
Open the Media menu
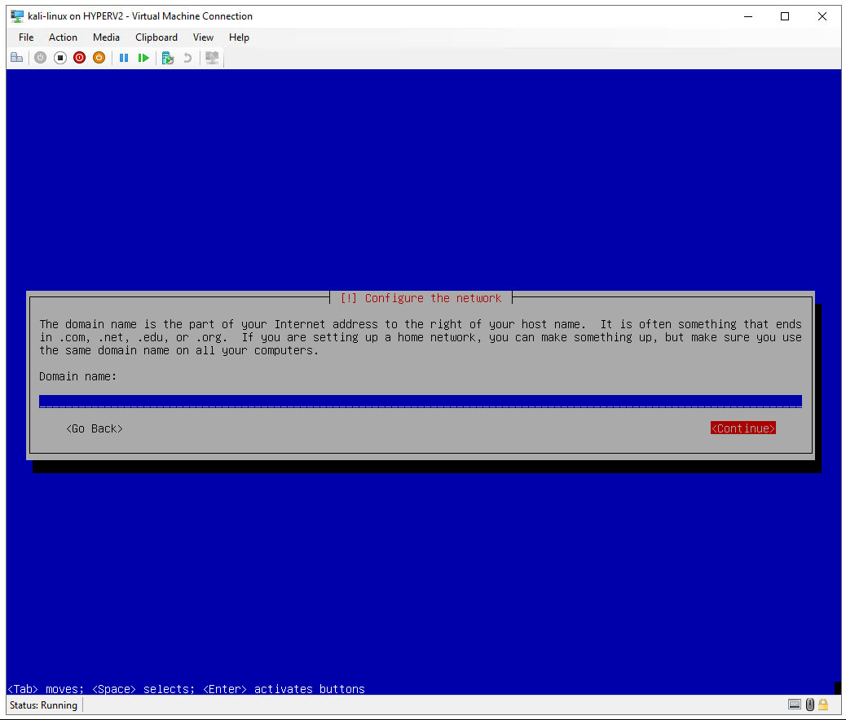[x=106, y=37]
